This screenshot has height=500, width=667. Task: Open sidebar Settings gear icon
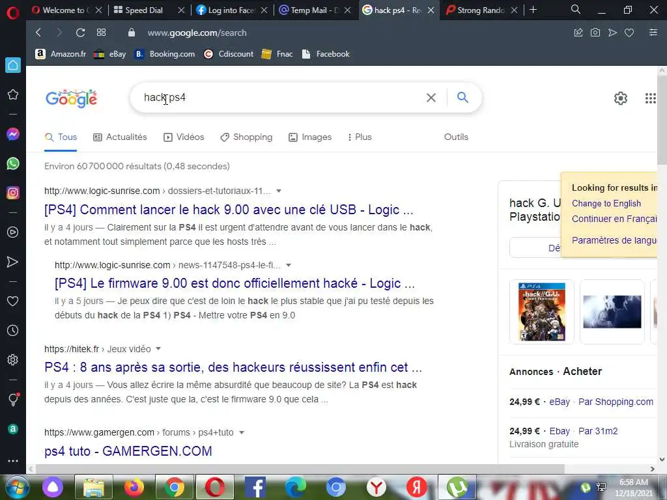pos(13,359)
